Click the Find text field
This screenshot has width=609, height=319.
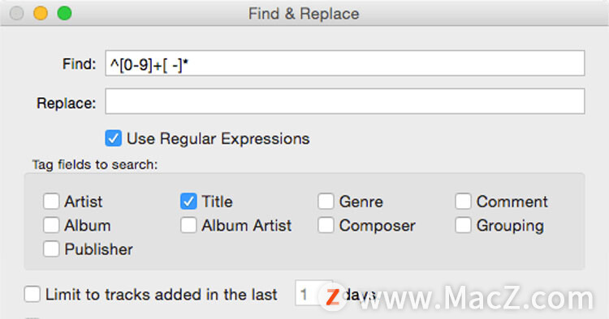tap(344, 63)
